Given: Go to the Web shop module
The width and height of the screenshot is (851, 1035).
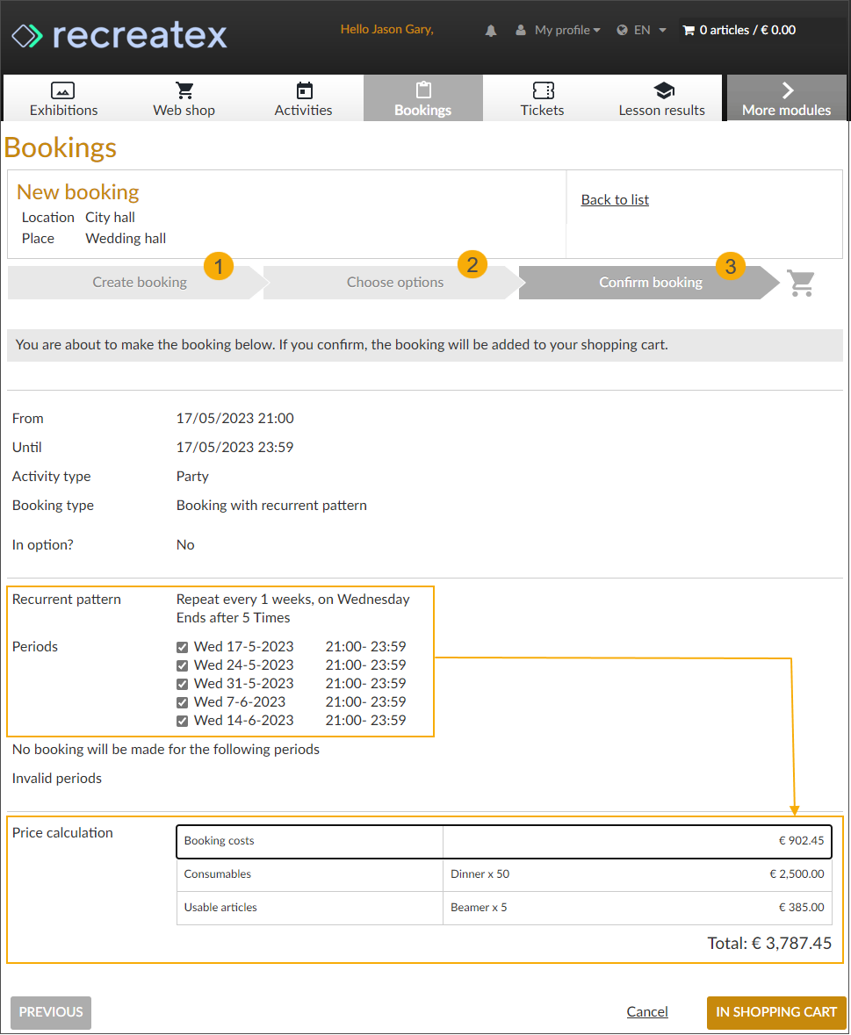Looking at the screenshot, I should click(x=184, y=98).
